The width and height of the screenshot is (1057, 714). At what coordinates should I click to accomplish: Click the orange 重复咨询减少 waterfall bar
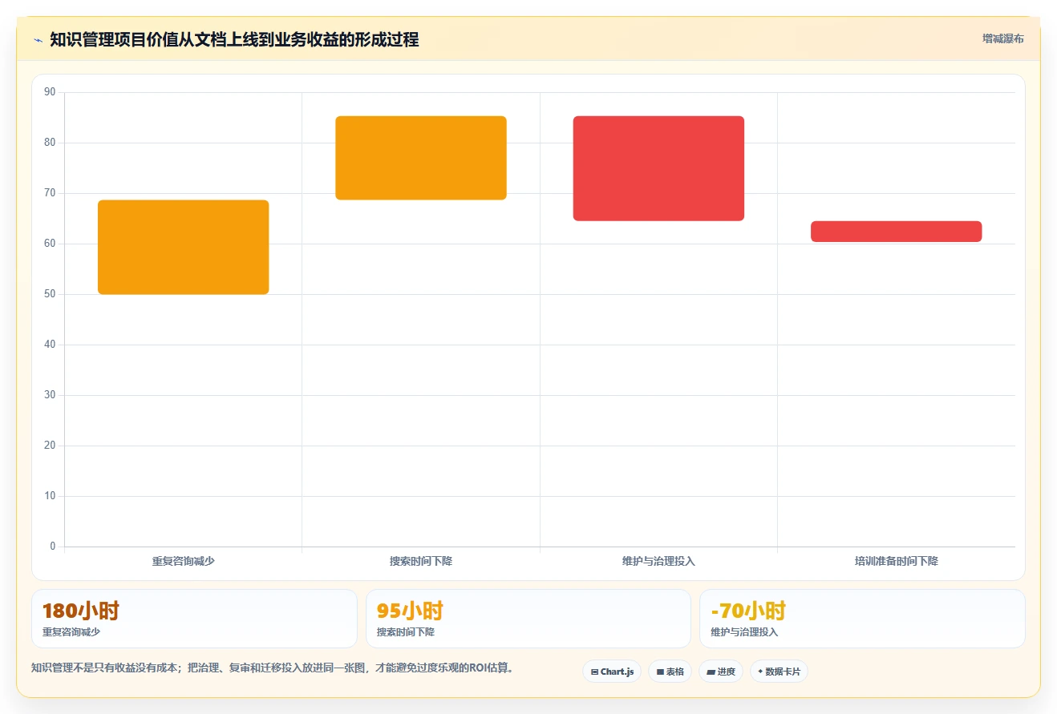click(183, 247)
